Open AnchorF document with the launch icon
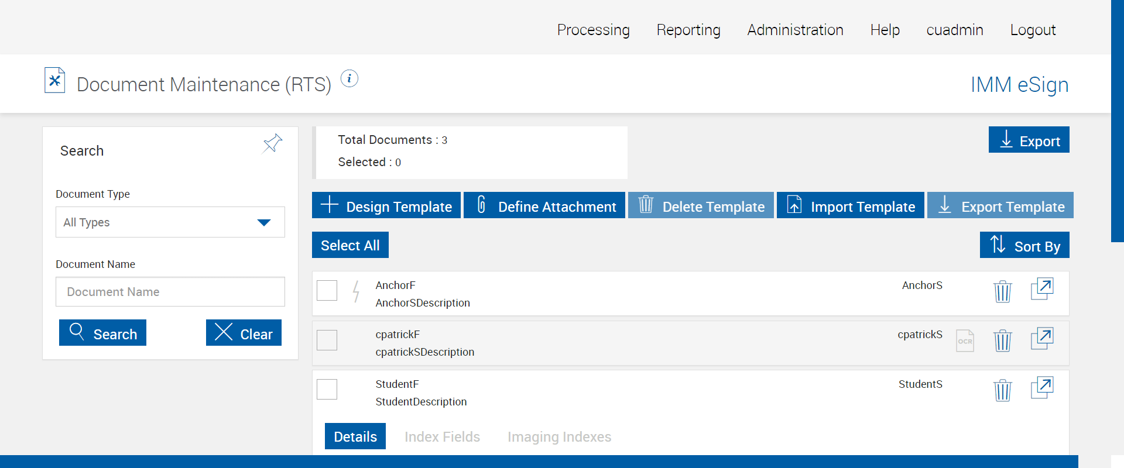 coord(1041,289)
